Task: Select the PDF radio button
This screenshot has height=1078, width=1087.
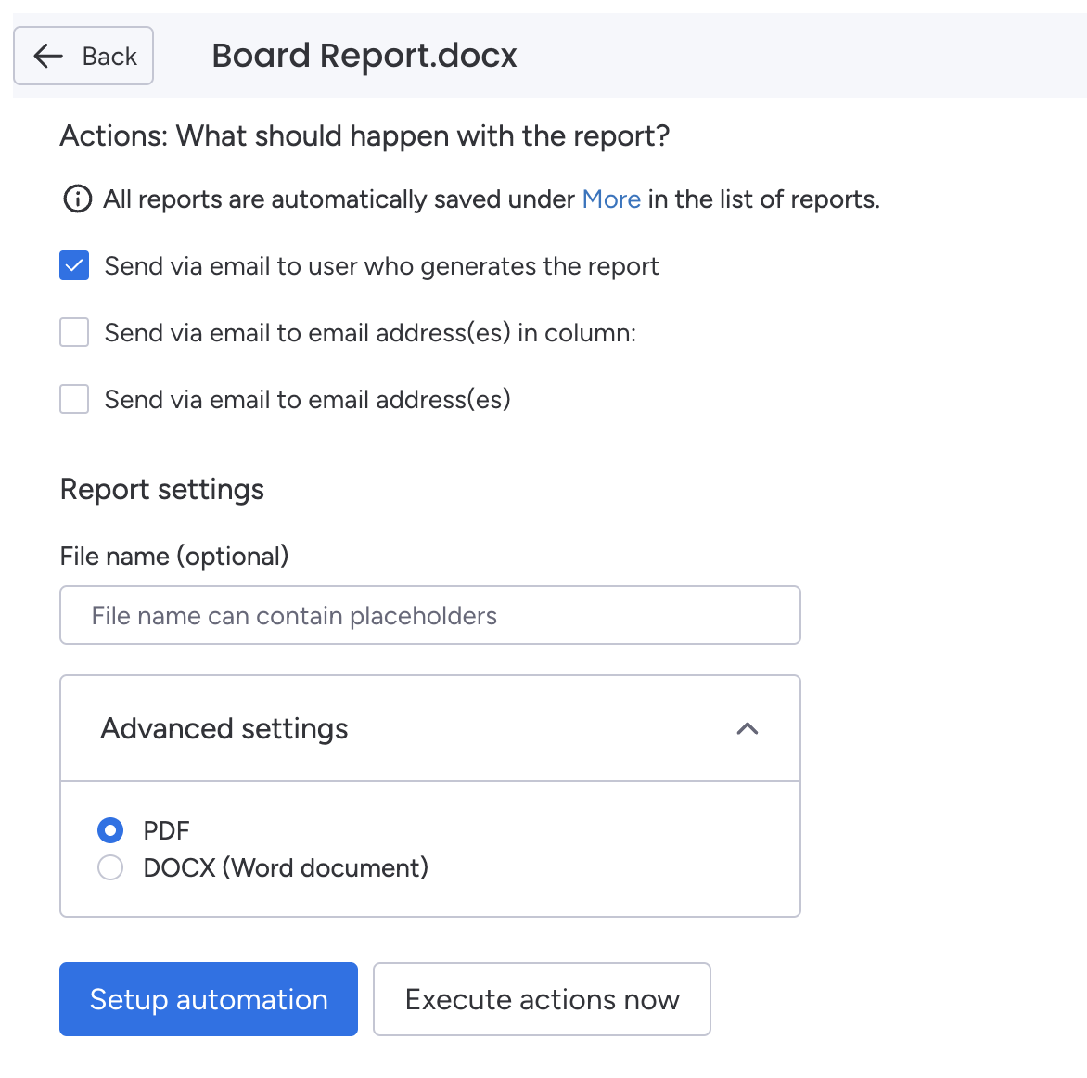Action: (x=110, y=830)
